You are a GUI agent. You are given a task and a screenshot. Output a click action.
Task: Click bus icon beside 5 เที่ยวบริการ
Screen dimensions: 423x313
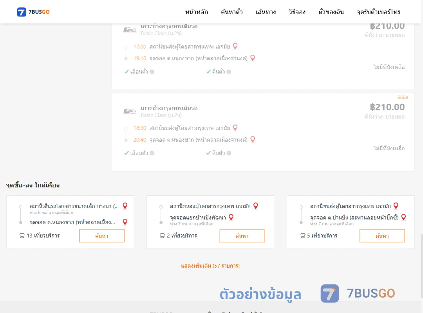tap(302, 236)
